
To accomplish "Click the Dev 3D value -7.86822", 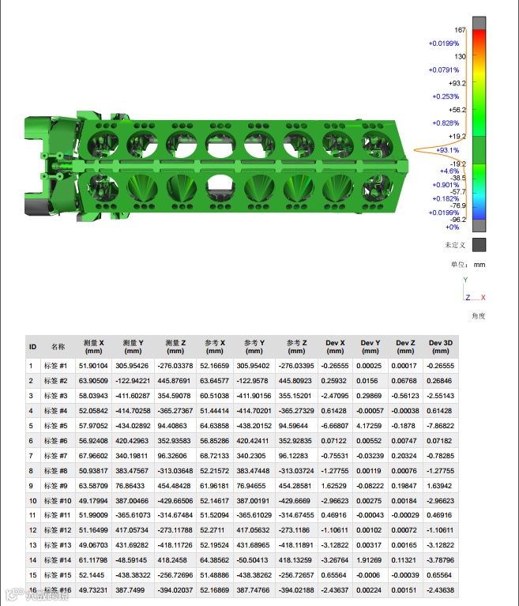I will click(x=441, y=426).
